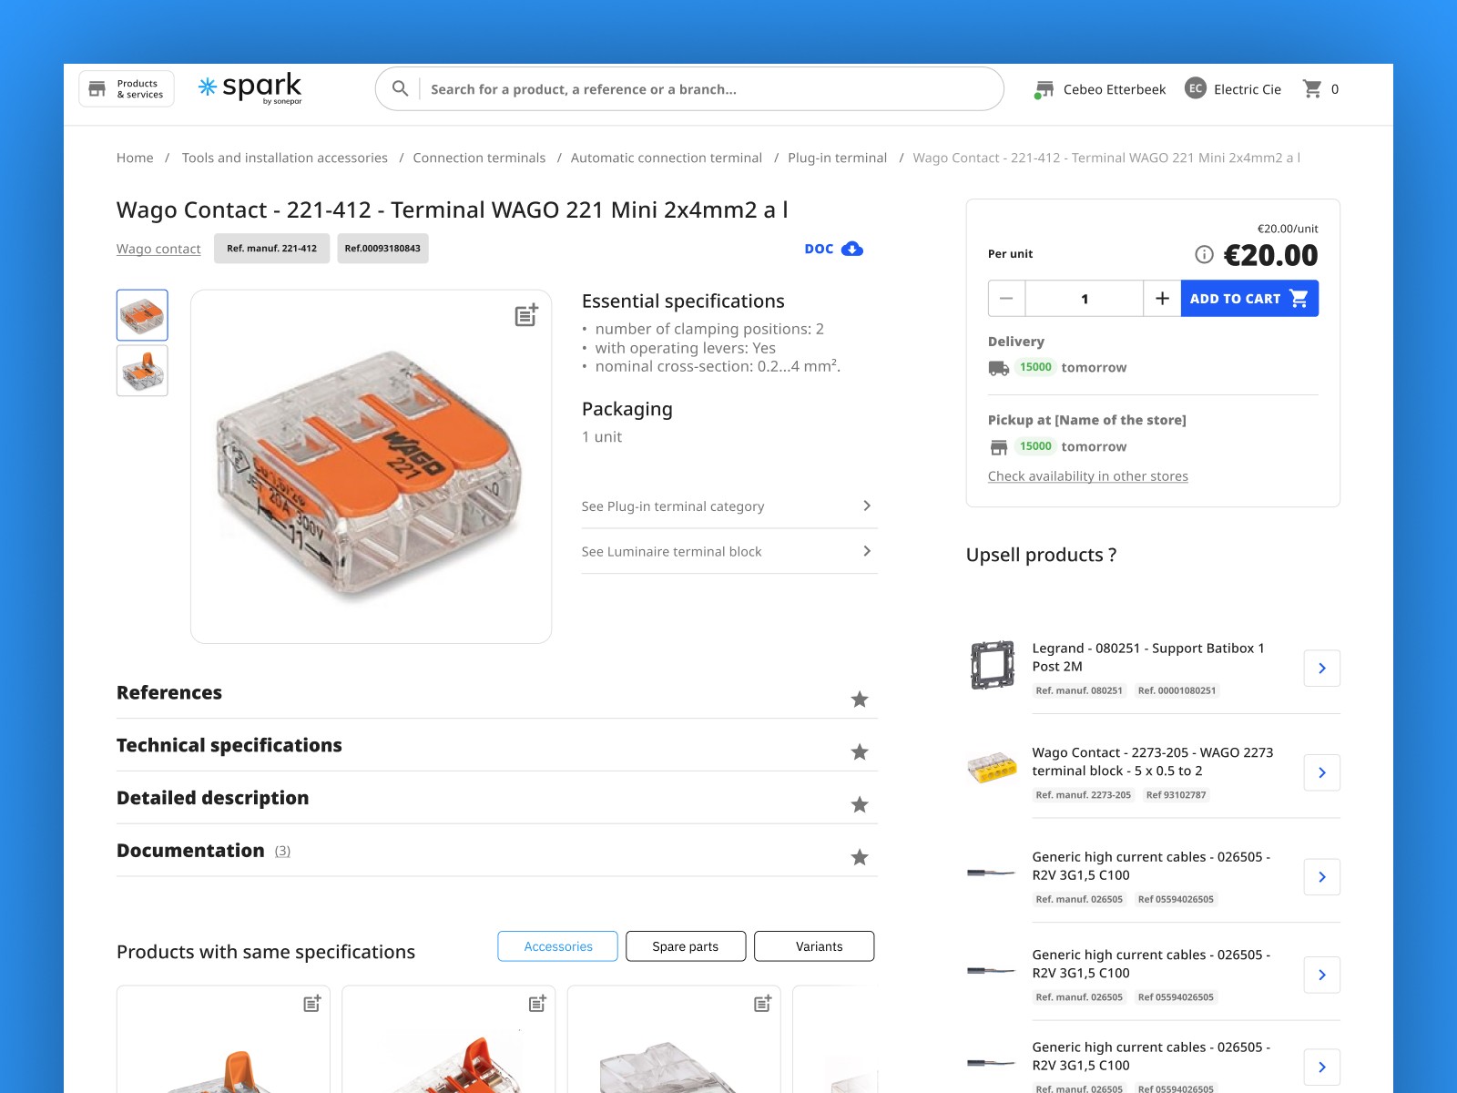Open the shopping cart icon in the header
Image resolution: width=1457 pixels, height=1093 pixels.
[x=1312, y=88]
